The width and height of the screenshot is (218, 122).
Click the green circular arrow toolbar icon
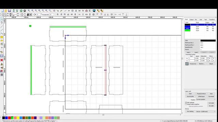[x=21, y=11]
